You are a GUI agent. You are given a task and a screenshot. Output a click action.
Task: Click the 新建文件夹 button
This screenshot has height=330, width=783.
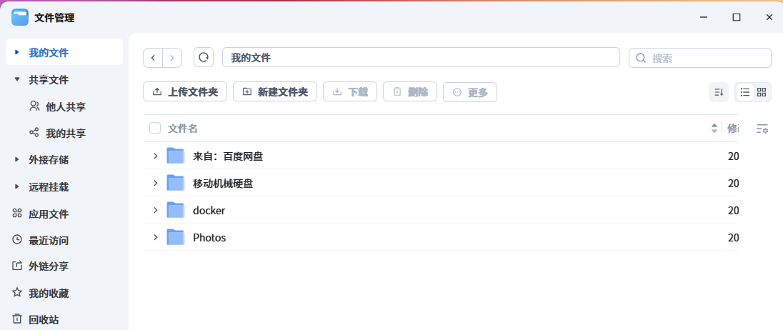[275, 92]
